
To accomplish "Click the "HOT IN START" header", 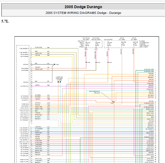I will point(108,39).
